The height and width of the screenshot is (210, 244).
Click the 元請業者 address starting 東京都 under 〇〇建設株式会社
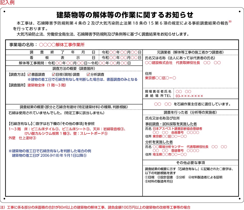(x=160, y=78)
